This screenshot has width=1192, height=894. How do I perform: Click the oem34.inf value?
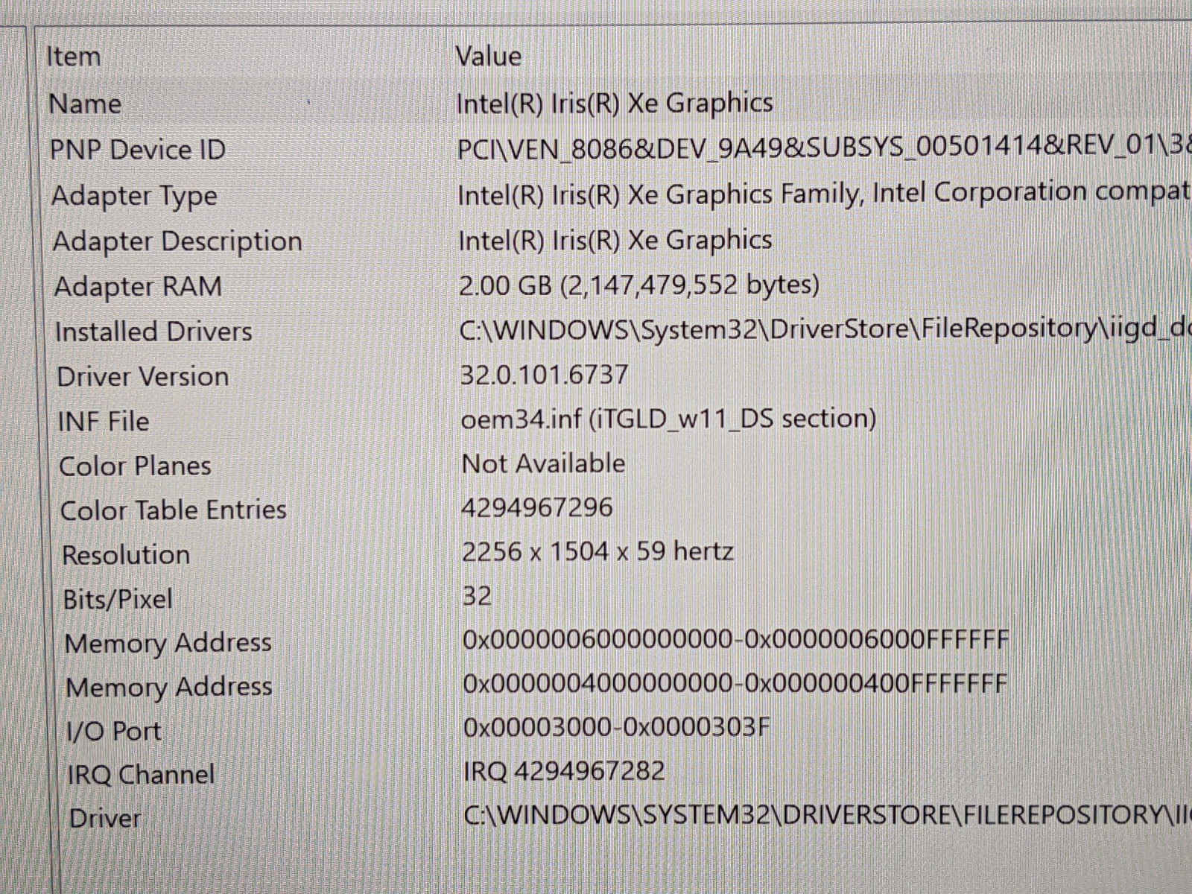669,419
